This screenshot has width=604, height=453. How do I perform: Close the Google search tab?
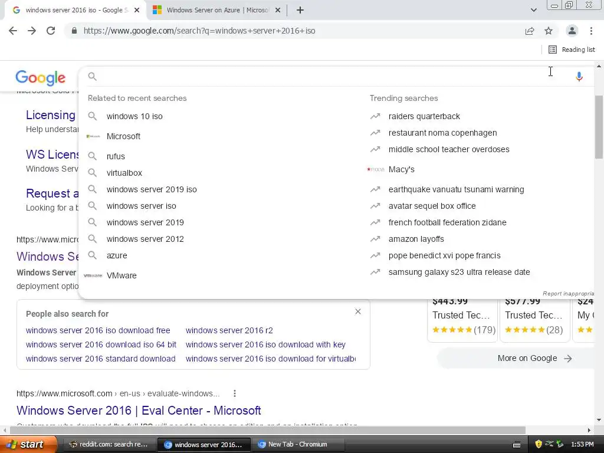coord(137,11)
